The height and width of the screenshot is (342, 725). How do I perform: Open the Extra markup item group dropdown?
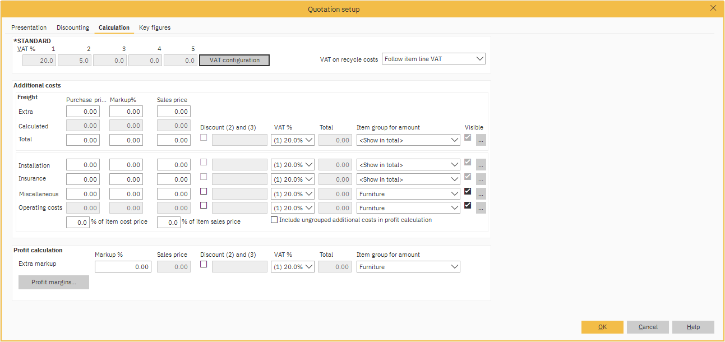click(408, 267)
